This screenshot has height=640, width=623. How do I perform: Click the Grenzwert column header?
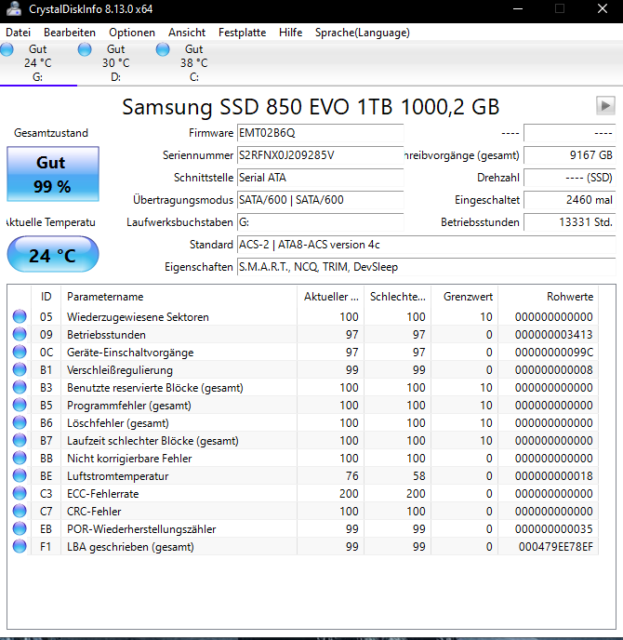(464, 297)
